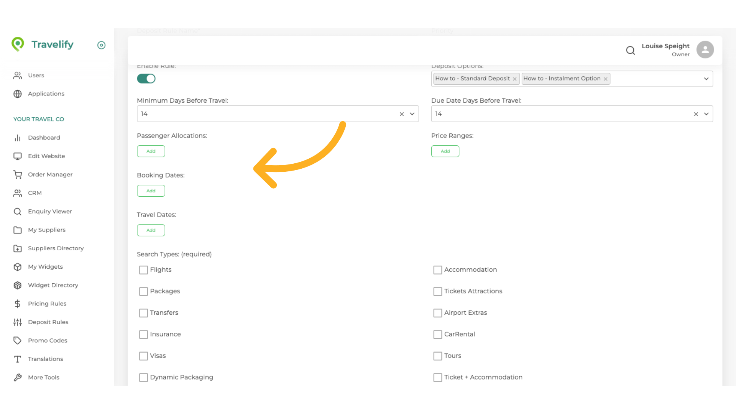Expand Minimum Days Before Travel dropdown
Viewport: 736px width, 414px height.
click(412, 114)
